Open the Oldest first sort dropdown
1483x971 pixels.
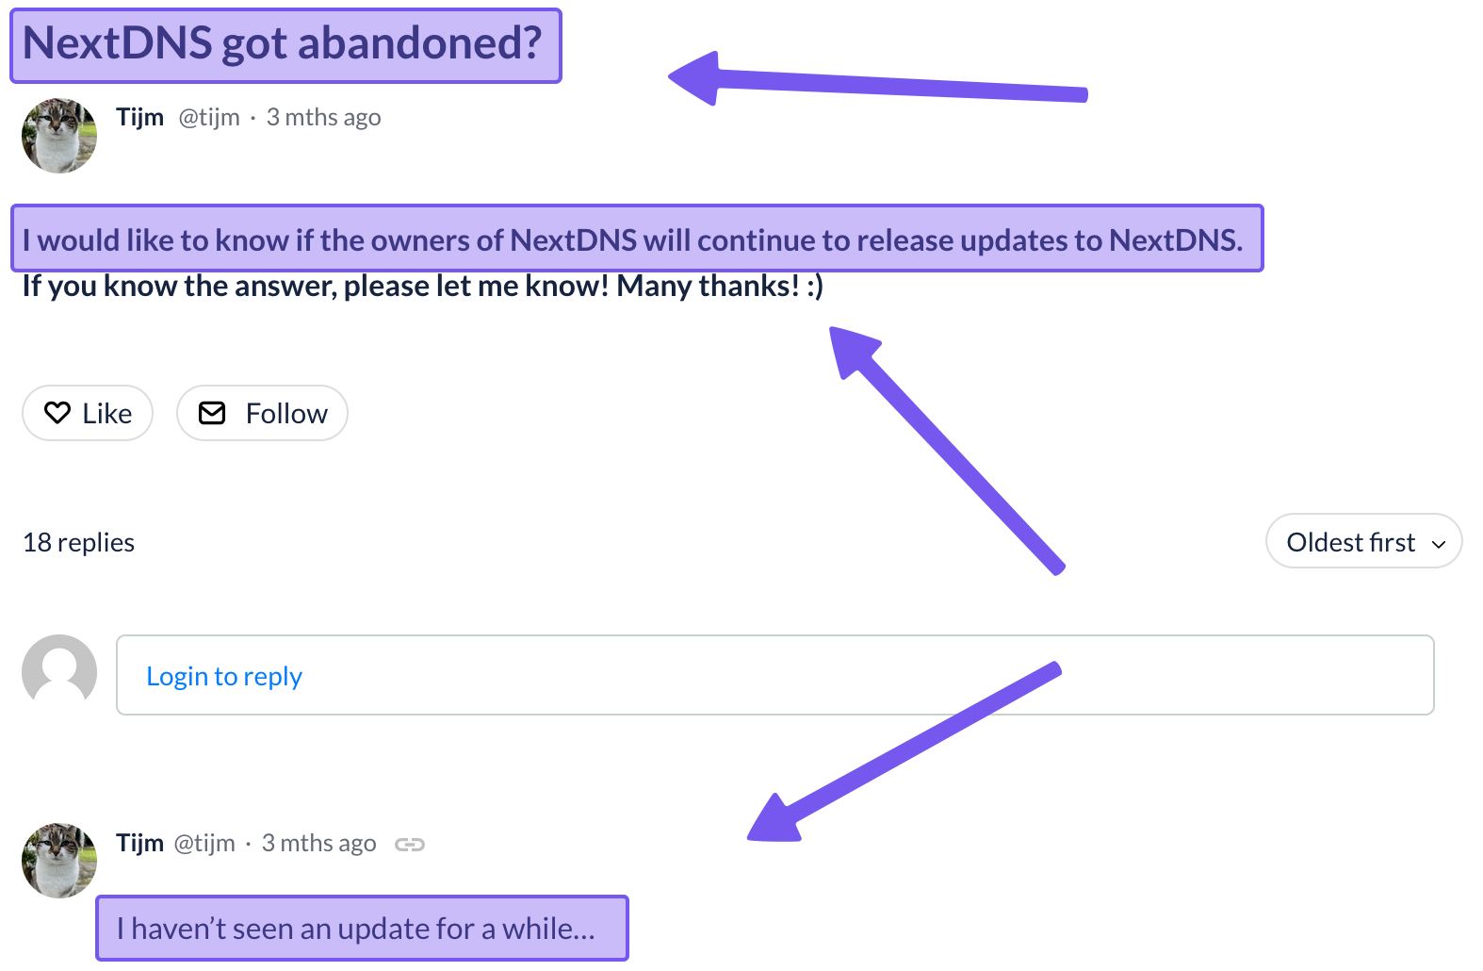[1363, 542]
